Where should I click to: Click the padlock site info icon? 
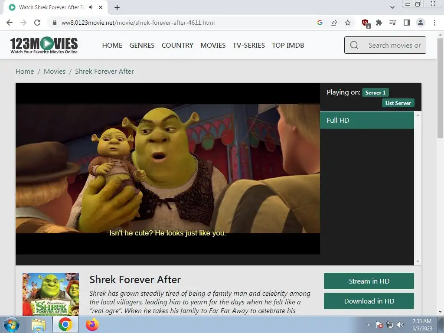tap(55, 23)
